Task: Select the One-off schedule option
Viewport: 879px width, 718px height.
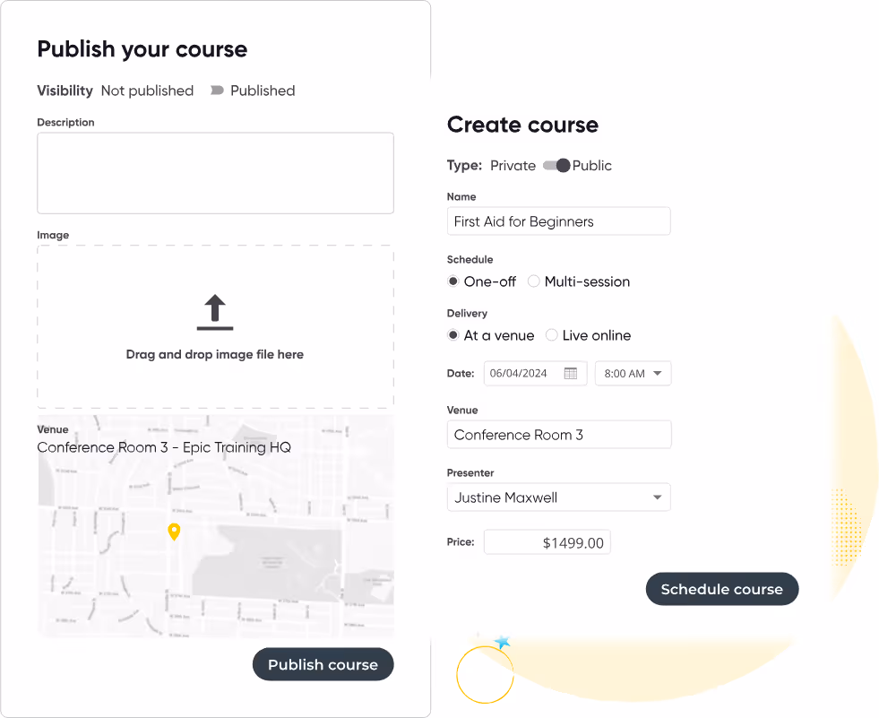Action: tap(452, 281)
